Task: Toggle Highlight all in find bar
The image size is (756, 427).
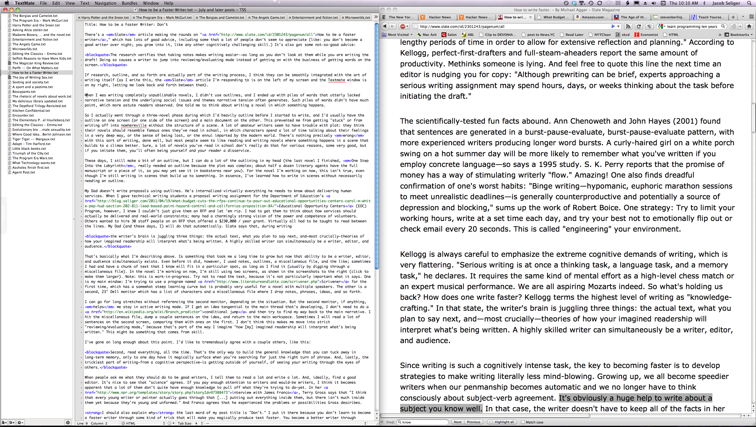Action: coord(501,422)
